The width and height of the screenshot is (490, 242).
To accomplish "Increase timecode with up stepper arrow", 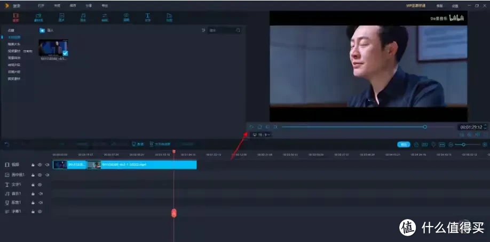I will click(x=485, y=125).
